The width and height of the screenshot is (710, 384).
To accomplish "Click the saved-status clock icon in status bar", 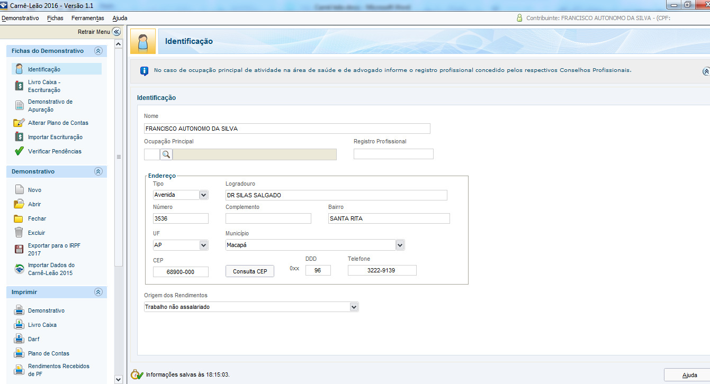I will pyautogui.click(x=137, y=374).
